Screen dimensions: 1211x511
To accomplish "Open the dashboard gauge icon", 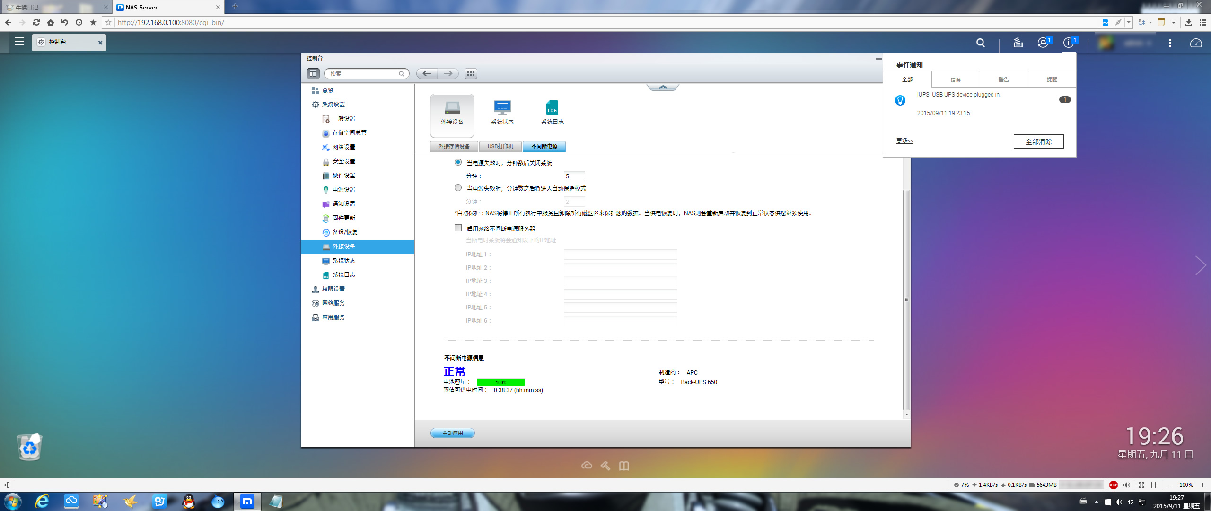I will click(x=1196, y=43).
